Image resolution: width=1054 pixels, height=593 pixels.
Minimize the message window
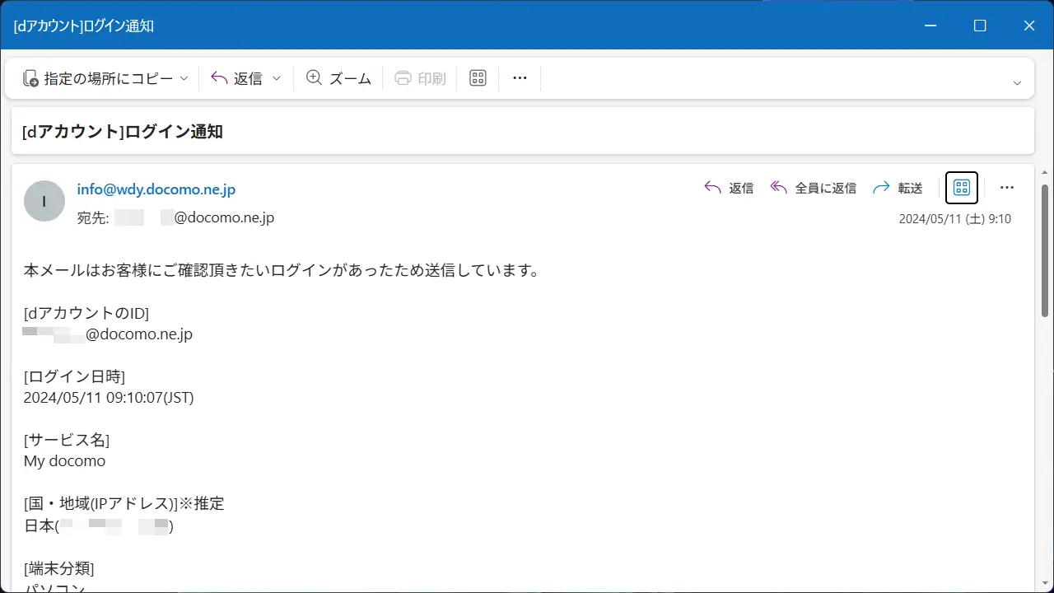click(x=930, y=26)
